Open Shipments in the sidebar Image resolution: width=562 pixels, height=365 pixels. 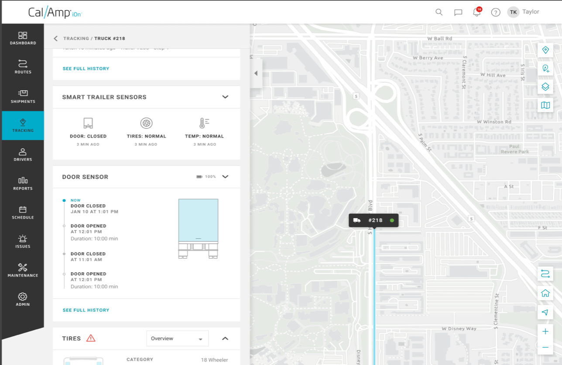tap(23, 97)
